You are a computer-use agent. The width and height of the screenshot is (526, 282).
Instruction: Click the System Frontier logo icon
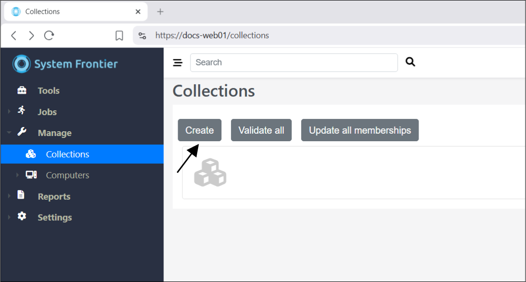(x=21, y=64)
